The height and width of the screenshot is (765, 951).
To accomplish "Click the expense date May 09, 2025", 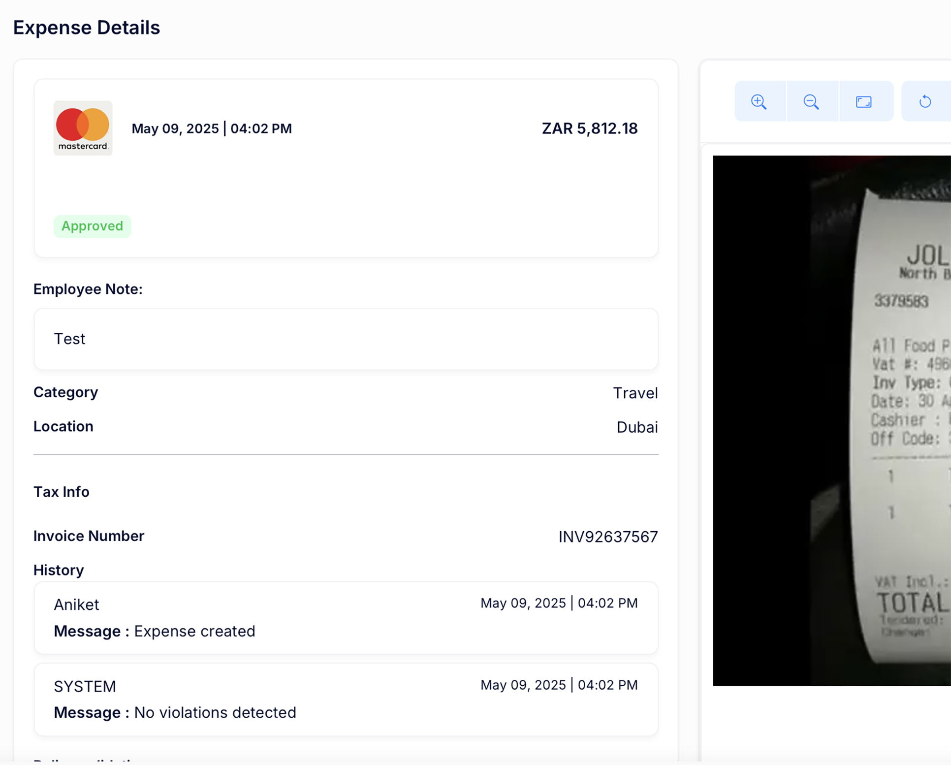I will pos(175,128).
